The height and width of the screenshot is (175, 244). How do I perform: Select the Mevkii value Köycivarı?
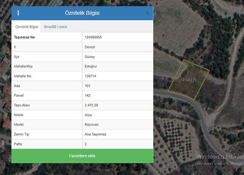(x=92, y=124)
